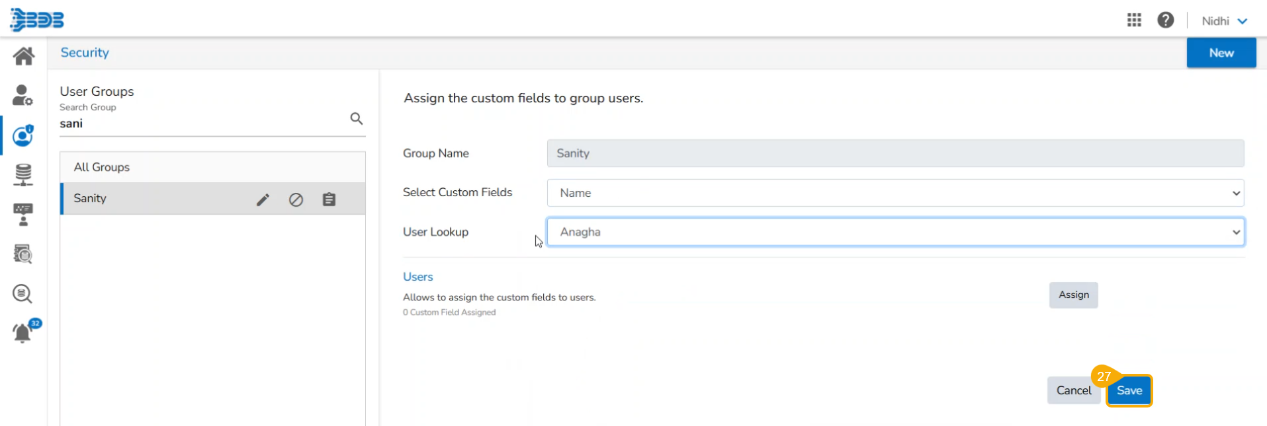
Task: Expand the User Lookup dropdown
Action: click(895, 232)
